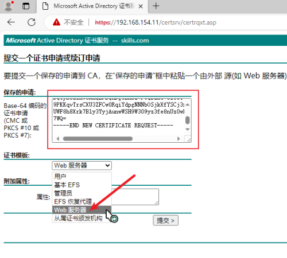Click the request textarea resize grip
The image size is (287, 258).
[x=188, y=139]
